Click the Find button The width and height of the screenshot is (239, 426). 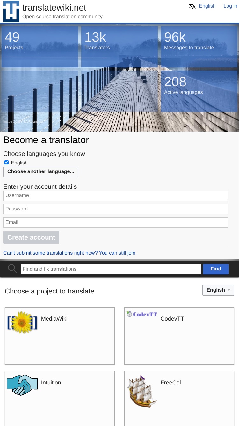point(216,269)
